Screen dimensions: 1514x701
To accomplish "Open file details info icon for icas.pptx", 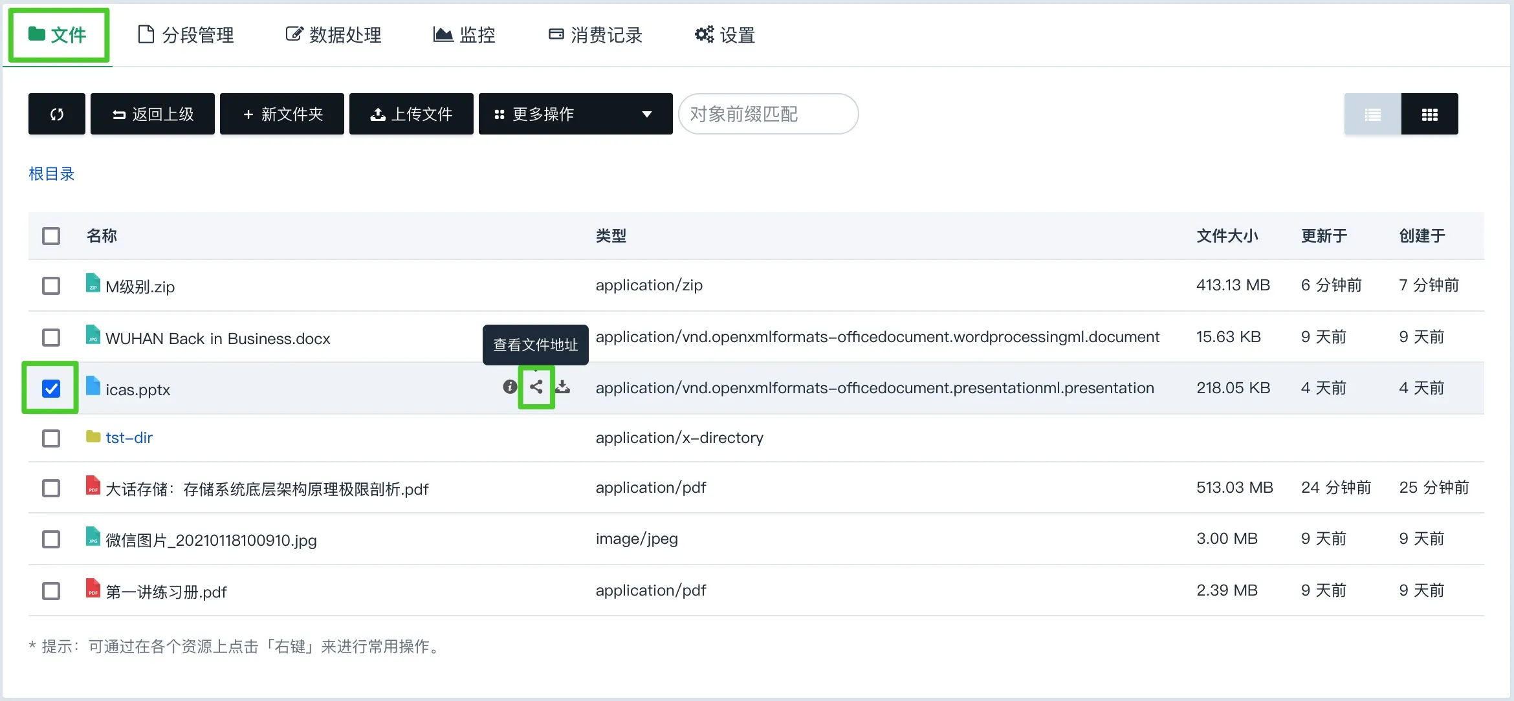I will pos(509,388).
